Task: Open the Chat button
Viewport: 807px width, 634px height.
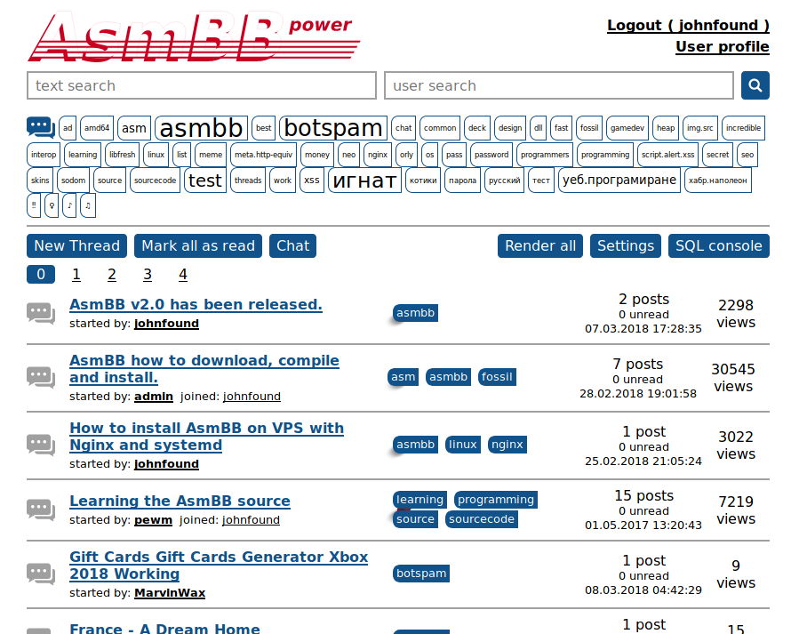Action: click(292, 245)
